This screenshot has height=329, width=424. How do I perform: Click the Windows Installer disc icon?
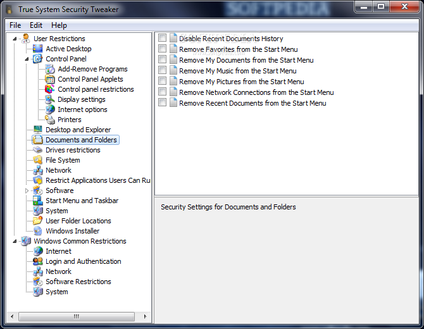[x=37, y=231]
